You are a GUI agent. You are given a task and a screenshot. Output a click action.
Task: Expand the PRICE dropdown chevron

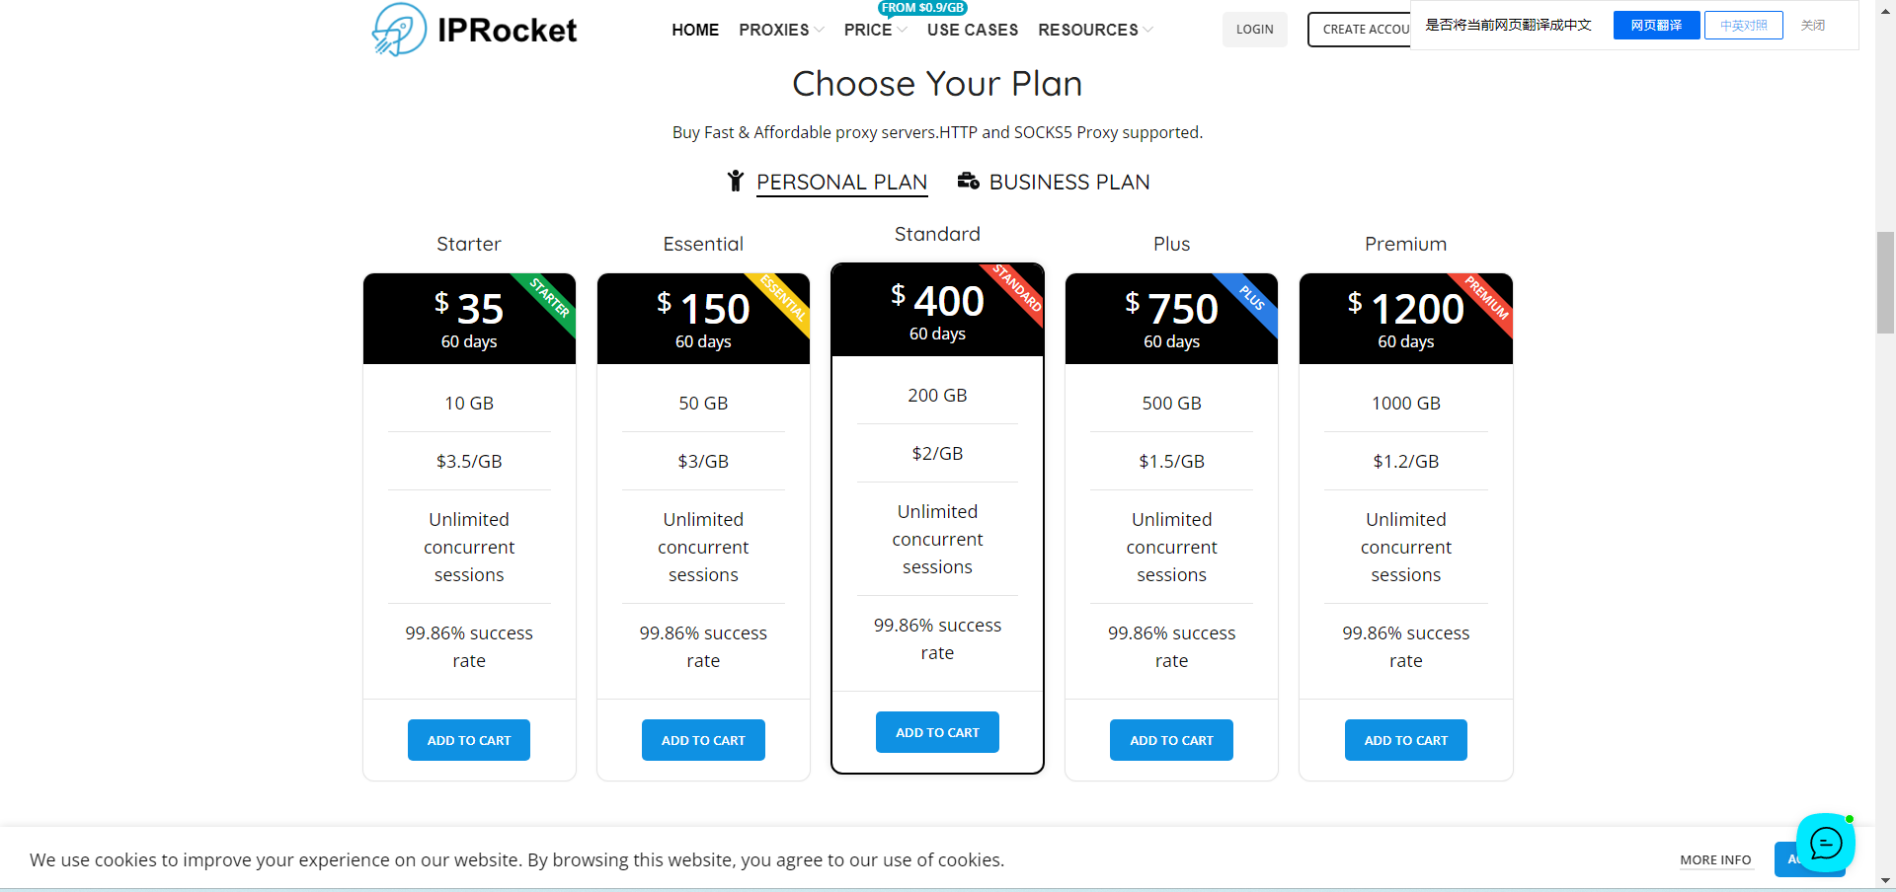click(x=903, y=30)
